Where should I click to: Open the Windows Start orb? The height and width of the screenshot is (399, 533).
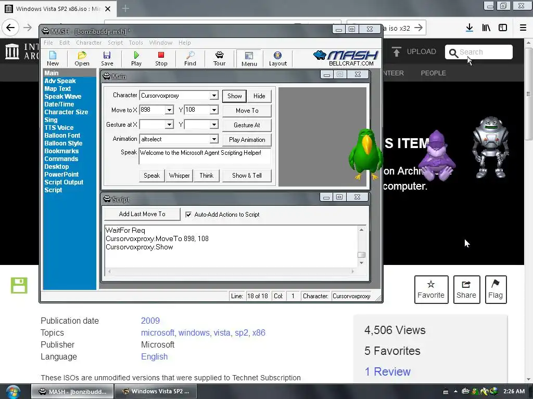pos(13,392)
